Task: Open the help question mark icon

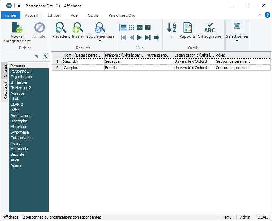Action: 267,15
